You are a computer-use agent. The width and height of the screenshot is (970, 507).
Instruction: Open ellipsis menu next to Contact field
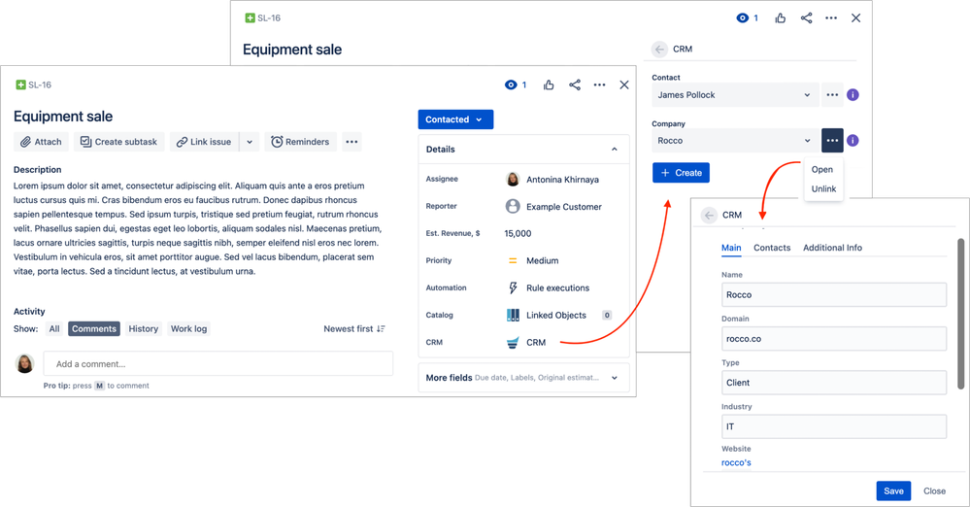832,95
